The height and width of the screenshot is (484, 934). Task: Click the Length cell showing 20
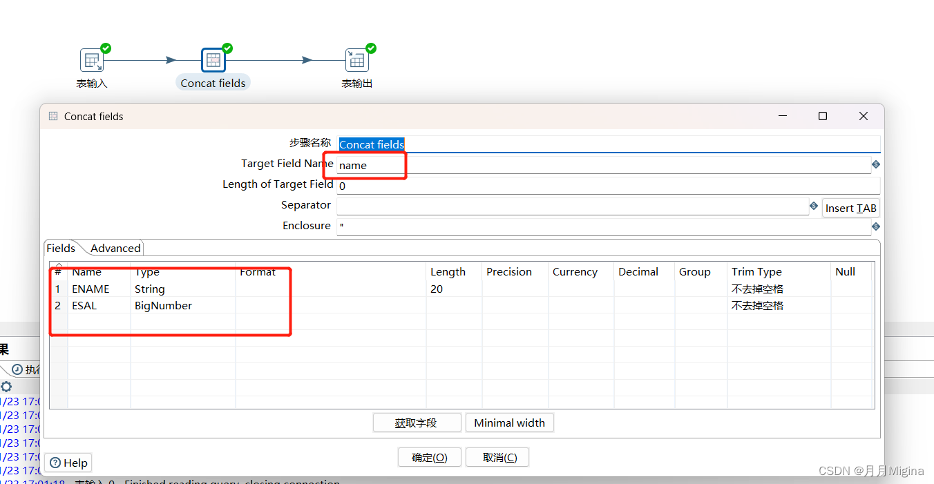(x=454, y=289)
